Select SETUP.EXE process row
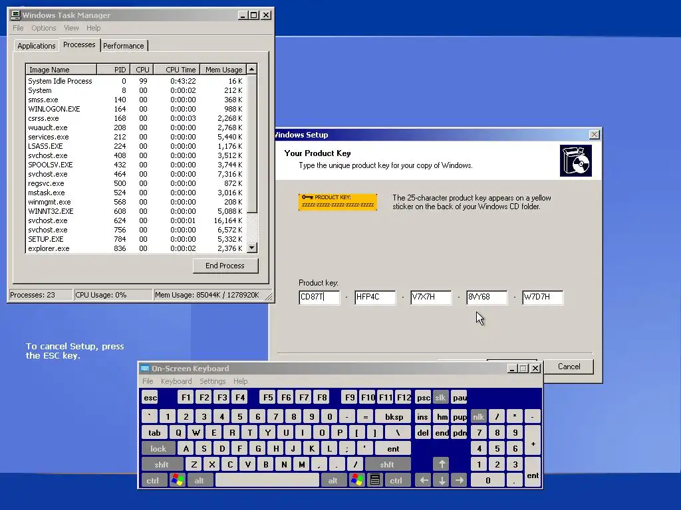681x510 pixels. pyautogui.click(x=136, y=239)
